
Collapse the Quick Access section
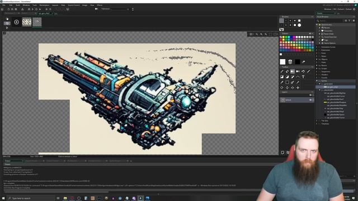point(317,25)
